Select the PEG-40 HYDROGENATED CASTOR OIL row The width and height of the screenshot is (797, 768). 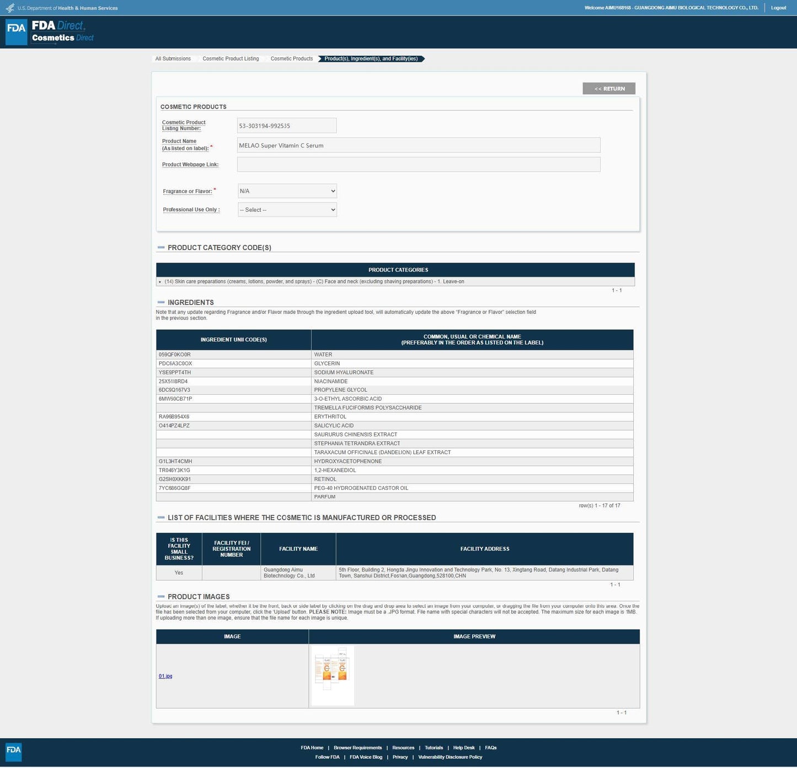(394, 488)
